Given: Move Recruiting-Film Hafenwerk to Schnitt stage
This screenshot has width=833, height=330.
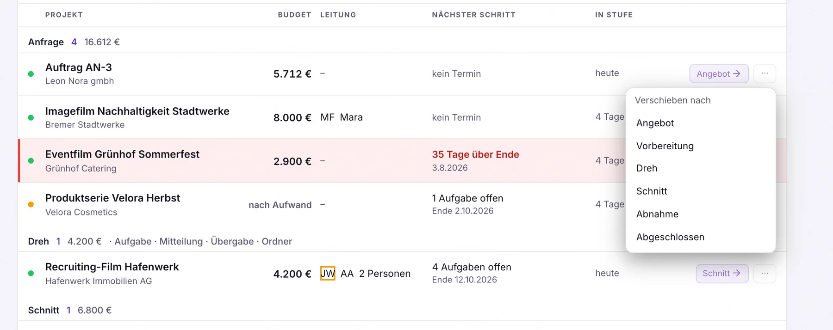Looking at the screenshot, I should pyautogui.click(x=722, y=274).
